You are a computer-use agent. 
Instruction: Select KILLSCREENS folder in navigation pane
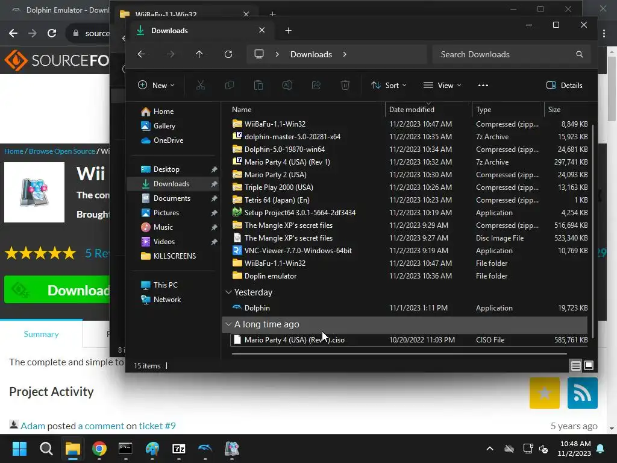[174, 256]
